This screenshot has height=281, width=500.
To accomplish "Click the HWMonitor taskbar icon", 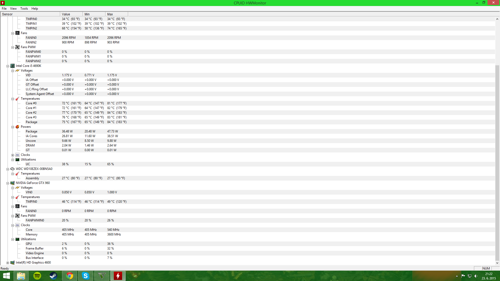I will [x=118, y=276].
